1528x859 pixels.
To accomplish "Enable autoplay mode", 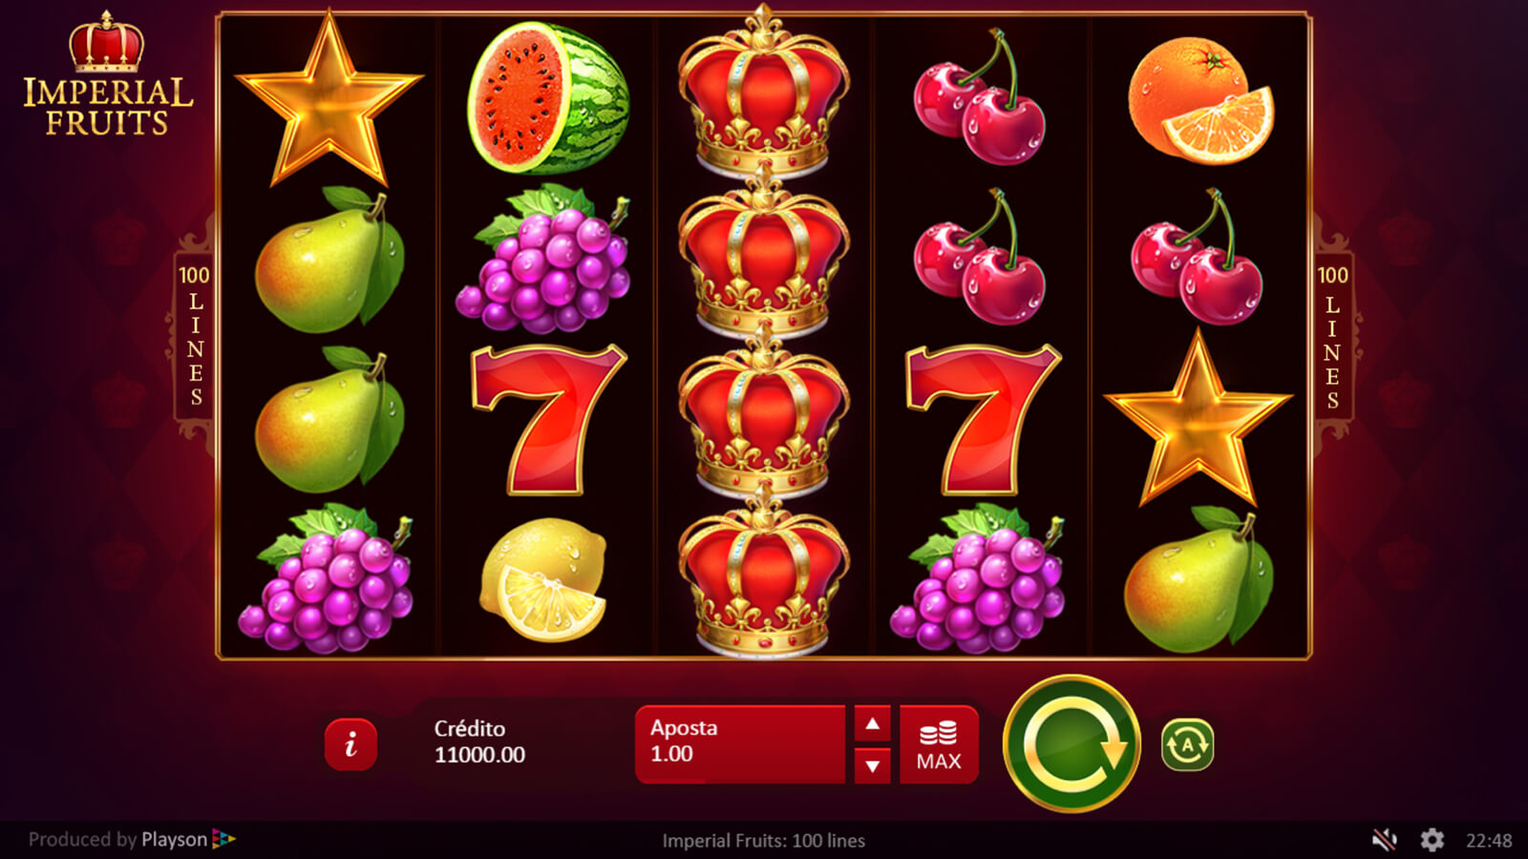I will (1187, 744).
